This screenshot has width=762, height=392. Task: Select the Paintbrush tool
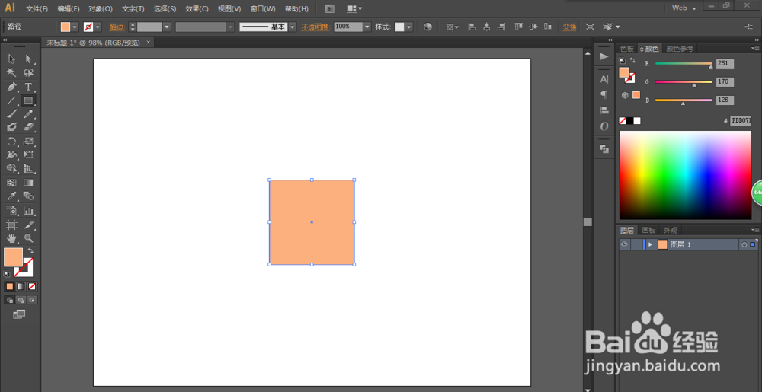(x=12, y=114)
